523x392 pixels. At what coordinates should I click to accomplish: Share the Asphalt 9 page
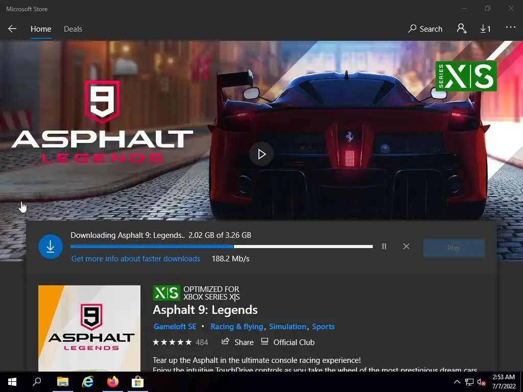tap(237, 342)
